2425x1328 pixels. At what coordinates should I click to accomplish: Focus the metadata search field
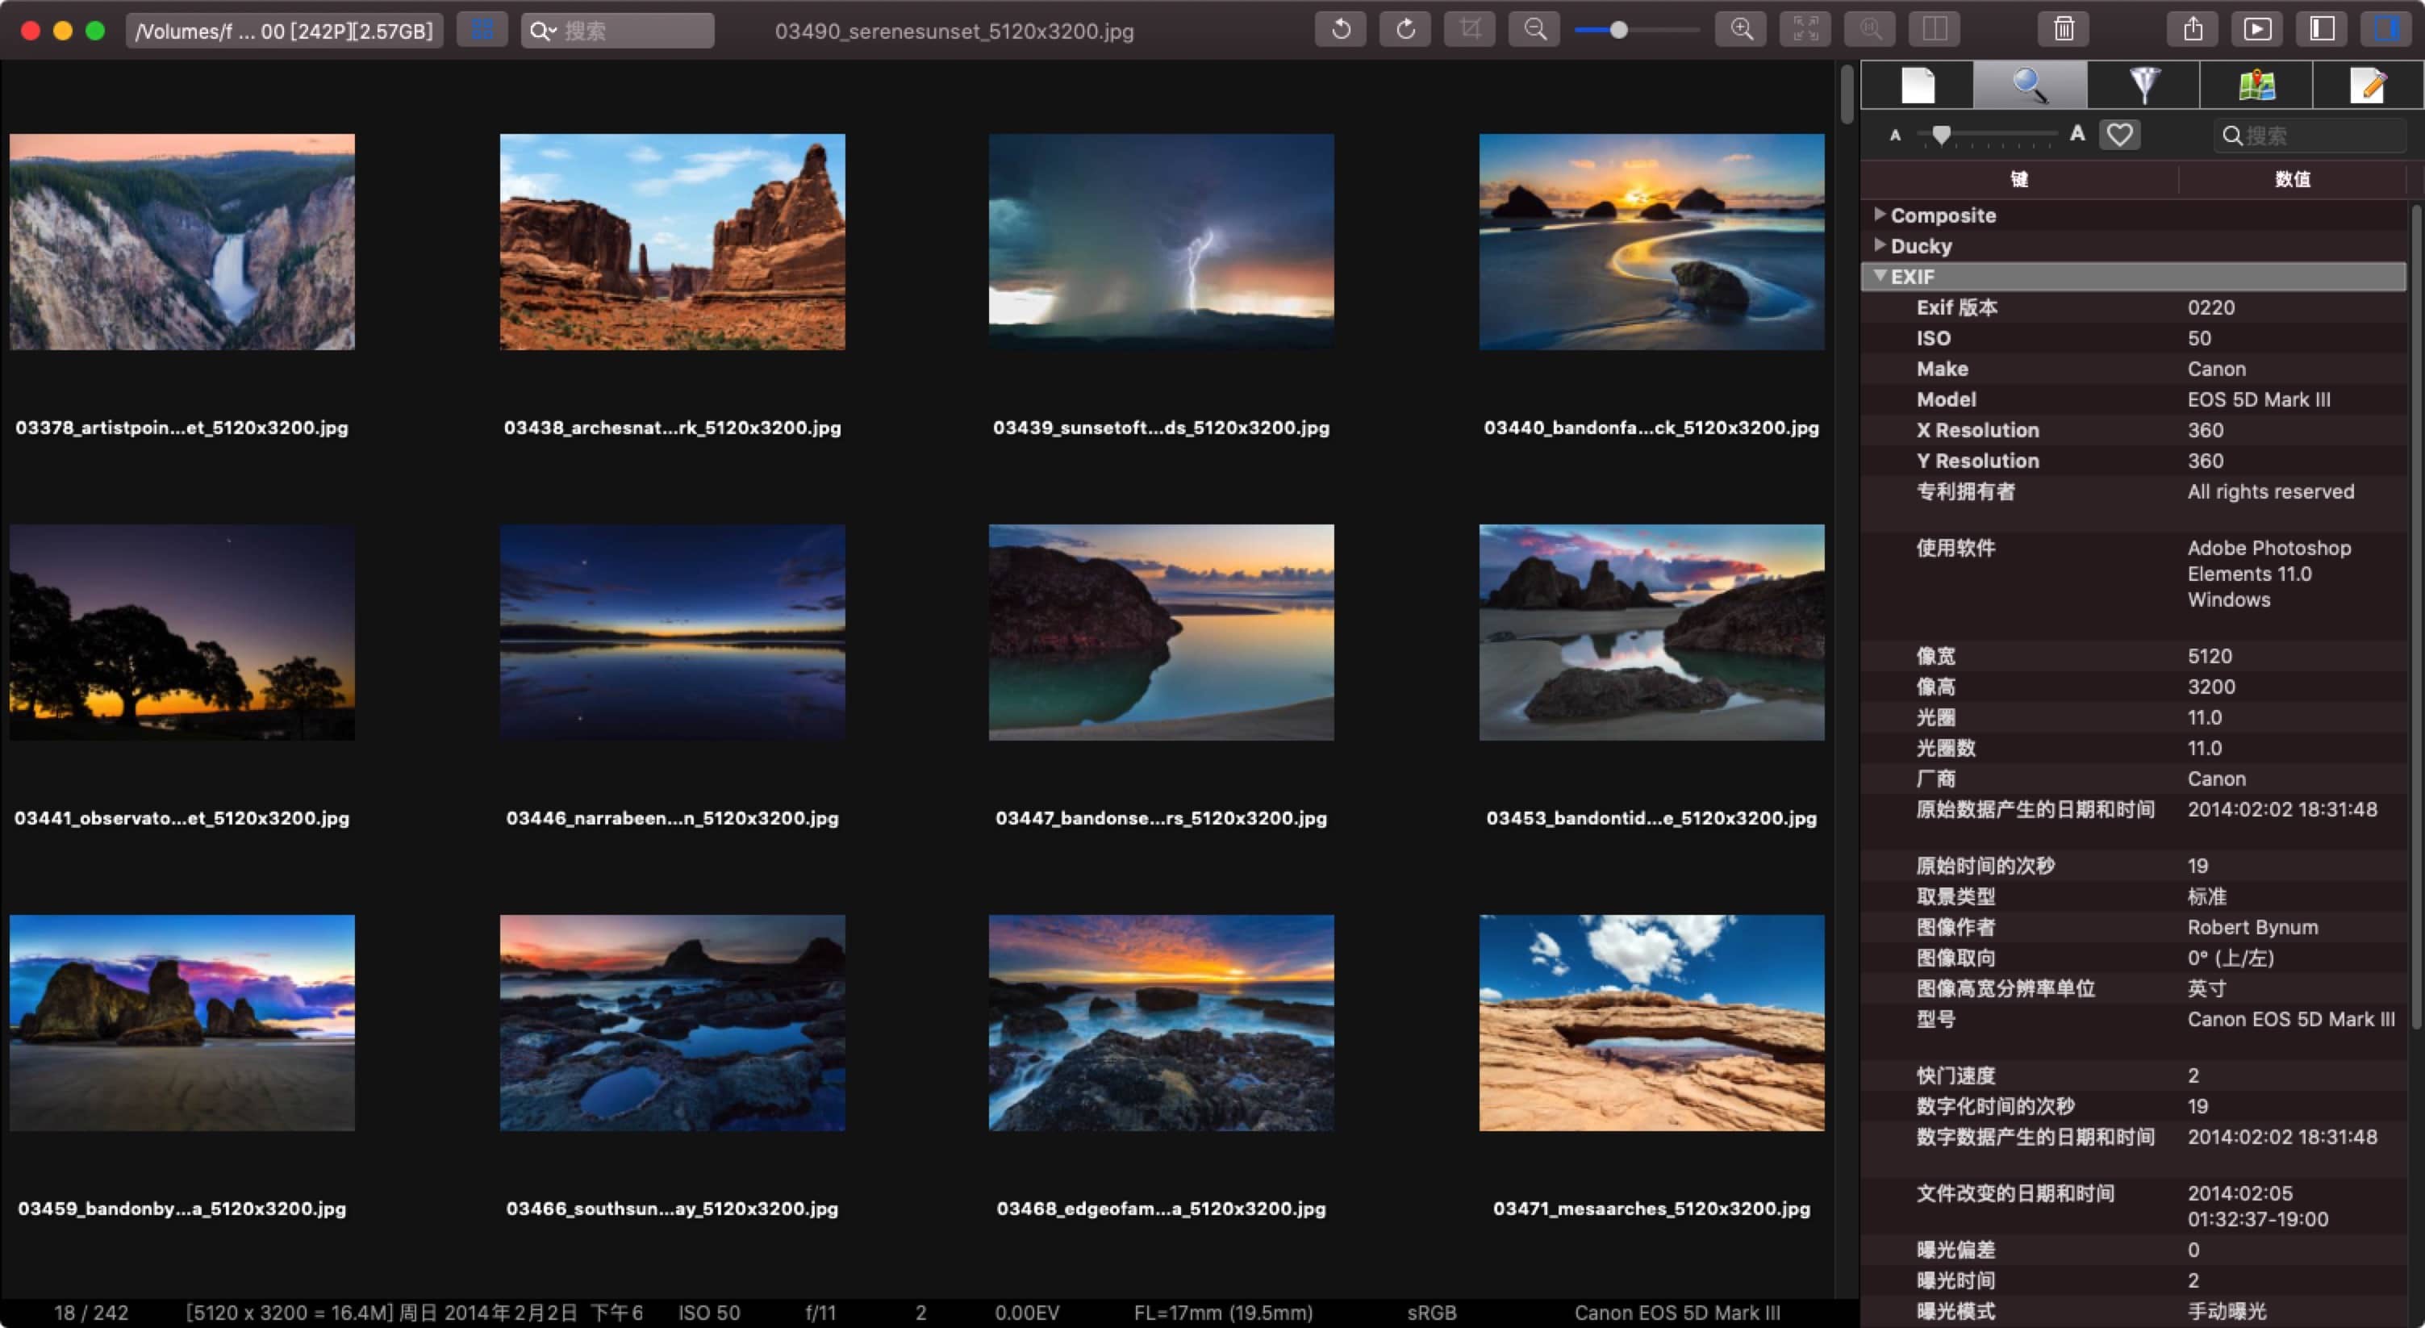2311,136
